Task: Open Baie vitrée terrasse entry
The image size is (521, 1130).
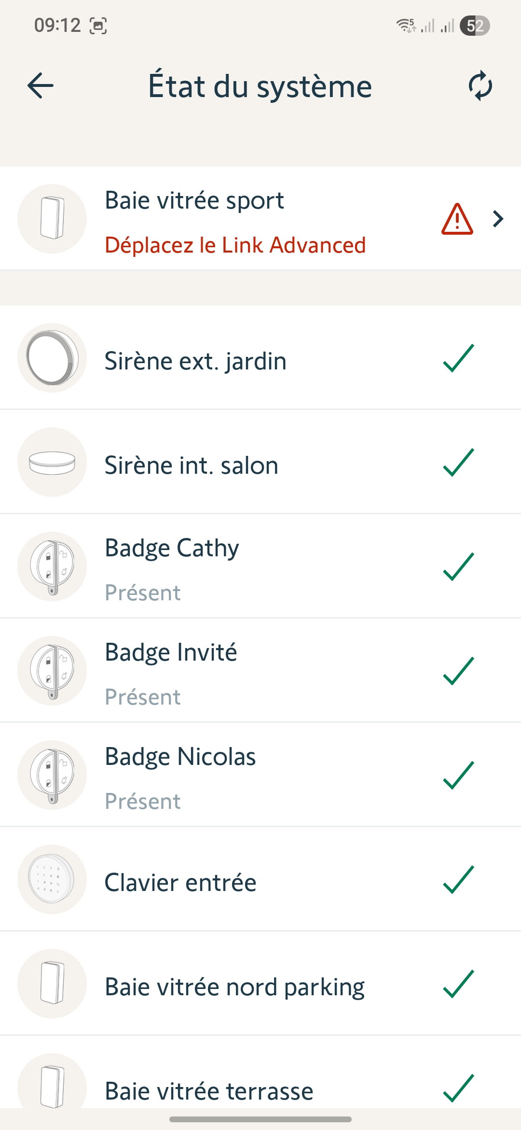Action: 209,1091
